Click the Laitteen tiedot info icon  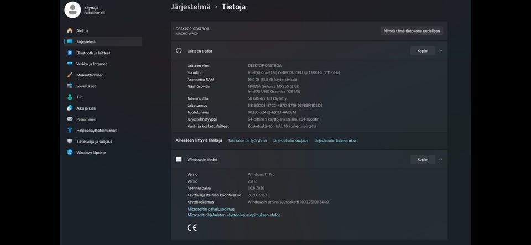point(179,51)
